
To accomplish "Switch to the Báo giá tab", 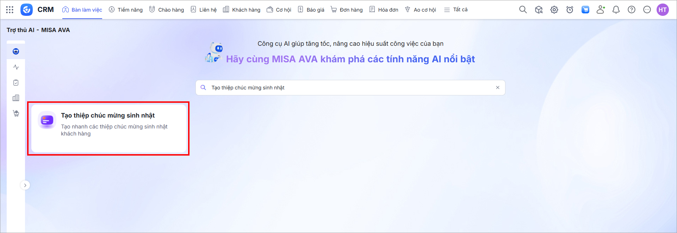I will [x=311, y=10].
